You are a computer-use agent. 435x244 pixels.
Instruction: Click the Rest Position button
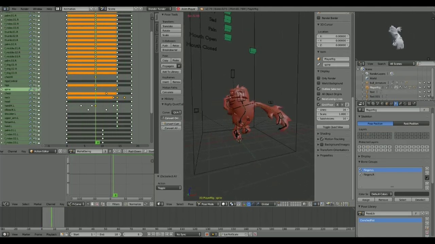(411, 124)
